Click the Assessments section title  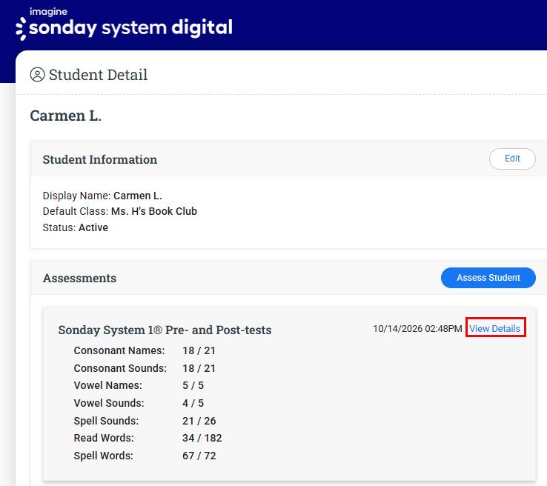[x=79, y=279]
